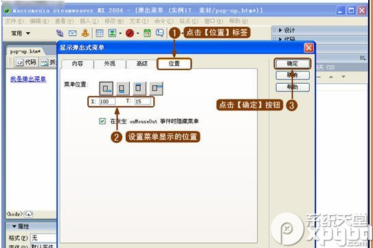Open the Media icon's dropdown arrow
Image resolution: width=373 pixels, height=248 pixels.
tap(138, 34)
